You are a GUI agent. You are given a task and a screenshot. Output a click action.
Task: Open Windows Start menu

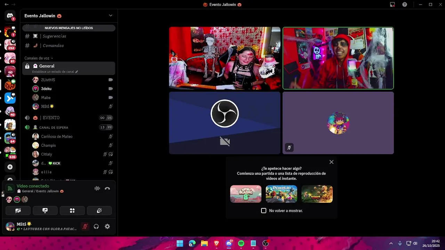pos(180,243)
